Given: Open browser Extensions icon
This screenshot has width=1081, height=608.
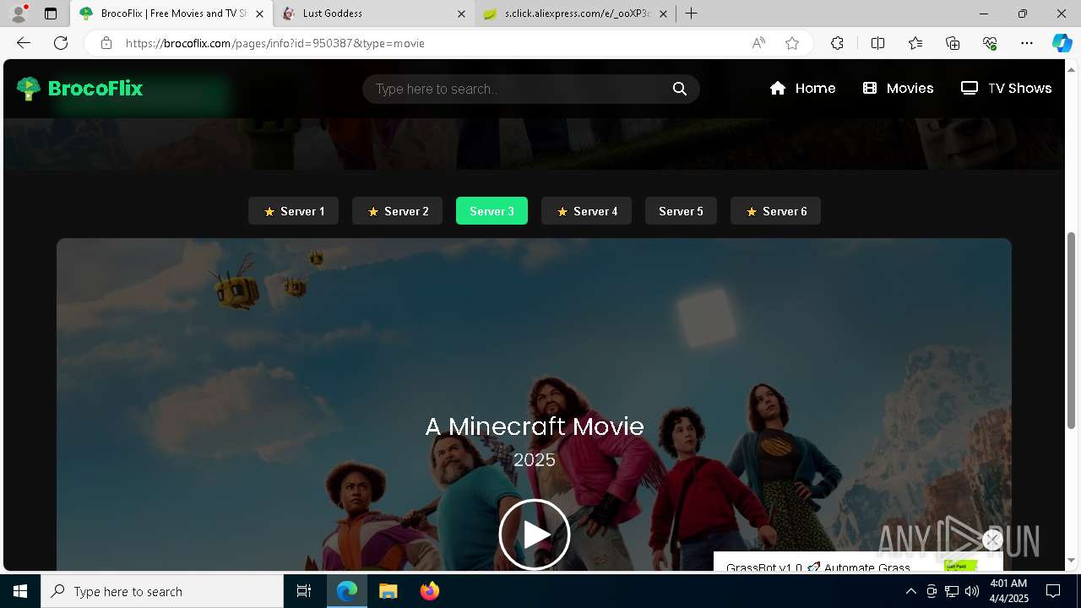Looking at the screenshot, I should pos(837,43).
